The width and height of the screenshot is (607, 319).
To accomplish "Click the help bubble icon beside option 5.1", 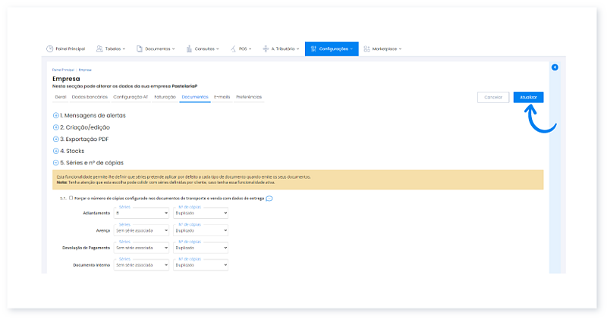I will (269, 199).
